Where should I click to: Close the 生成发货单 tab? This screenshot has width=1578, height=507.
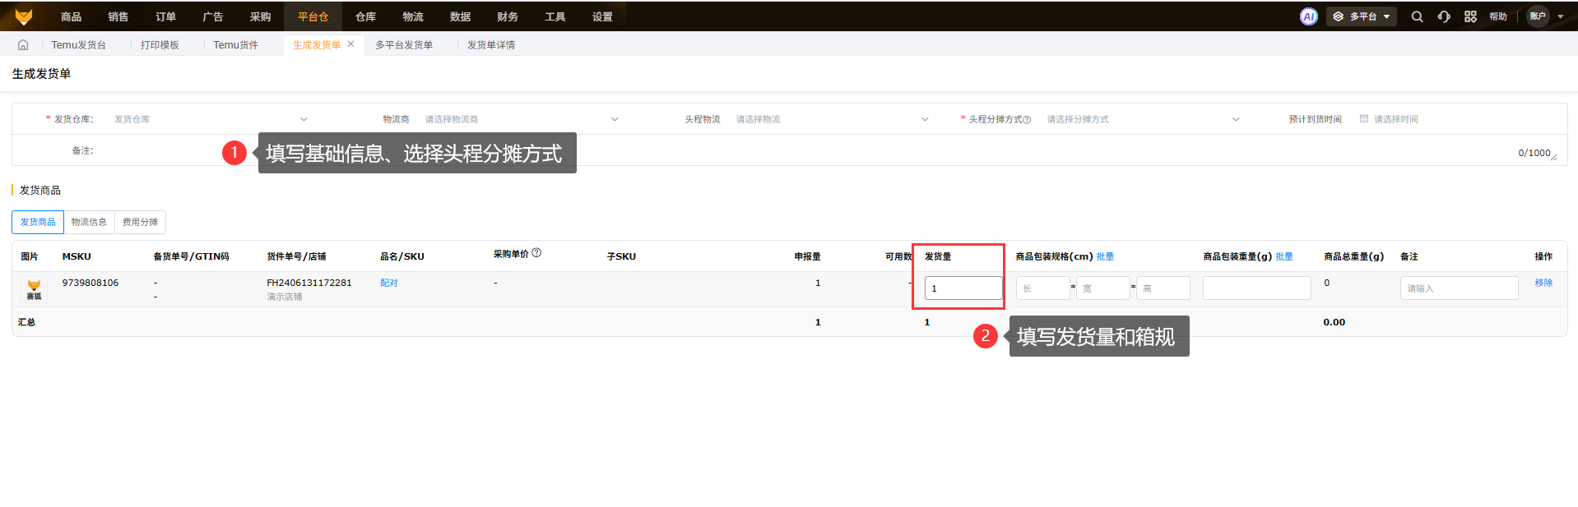[350, 44]
